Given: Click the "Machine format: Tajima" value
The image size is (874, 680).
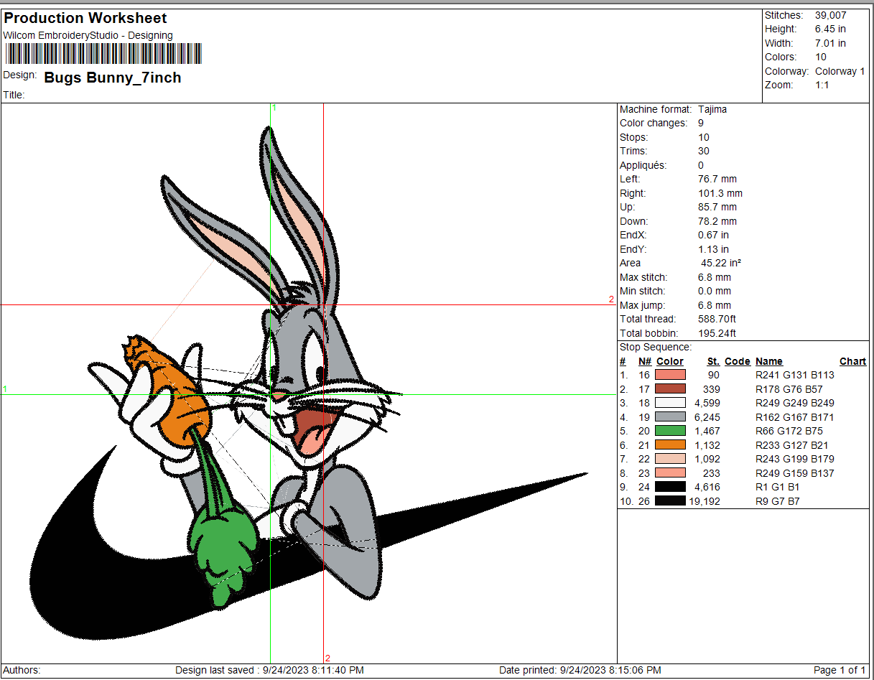Looking at the screenshot, I should click(x=712, y=109).
